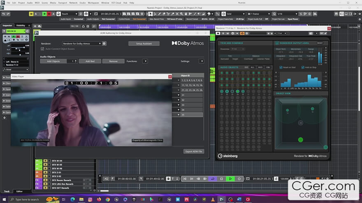This screenshot has width=362, height=203.
Task: Open the dropdown arrow beside Object ID 33
Action: [179, 105]
